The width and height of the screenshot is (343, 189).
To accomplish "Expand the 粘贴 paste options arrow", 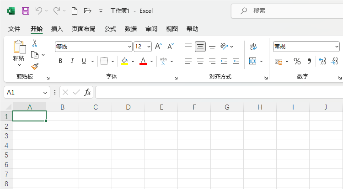I will tap(19, 65).
